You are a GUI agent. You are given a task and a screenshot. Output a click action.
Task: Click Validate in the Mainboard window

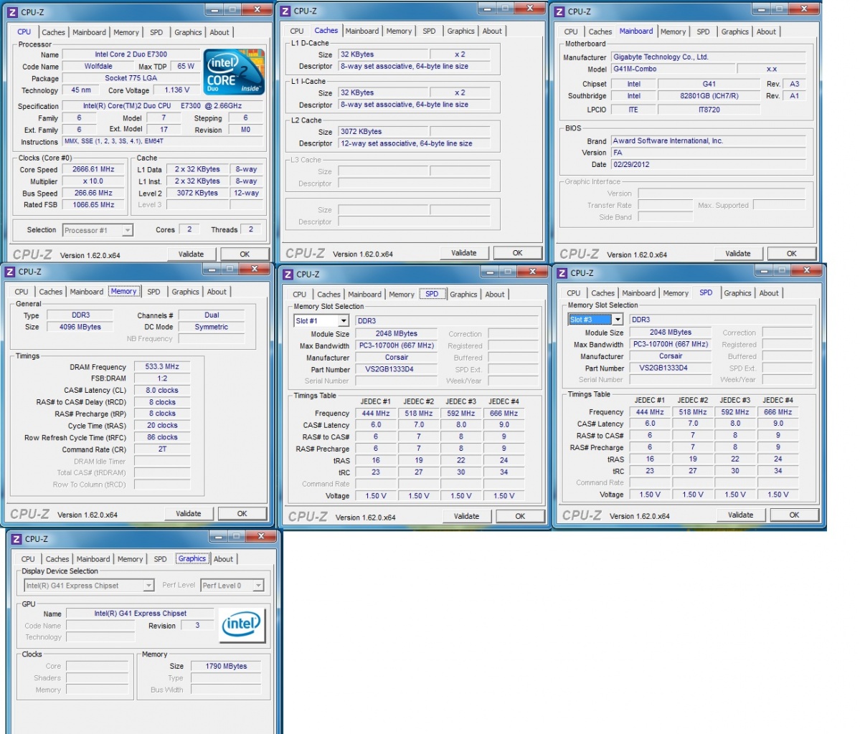[x=738, y=254]
